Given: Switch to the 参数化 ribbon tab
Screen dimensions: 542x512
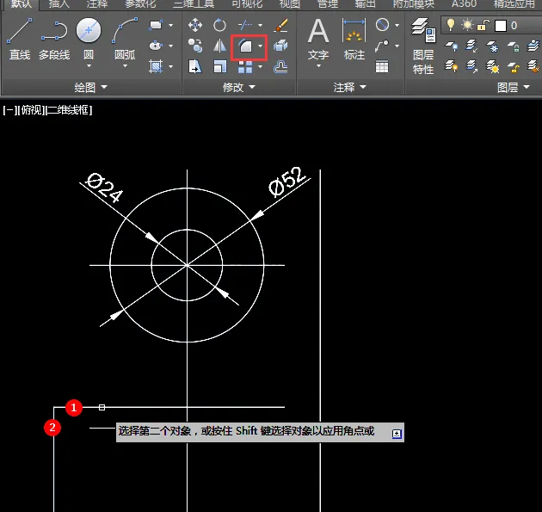Looking at the screenshot, I should (x=140, y=4).
